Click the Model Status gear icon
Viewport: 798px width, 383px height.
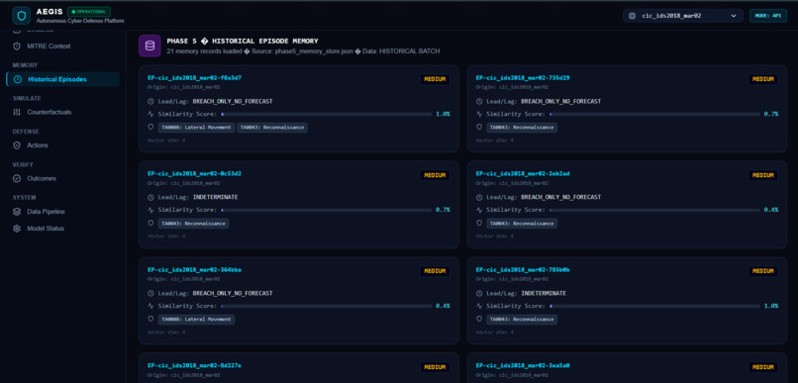[17, 229]
